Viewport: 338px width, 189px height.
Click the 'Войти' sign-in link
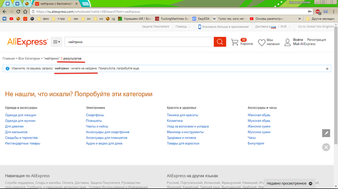(x=298, y=40)
